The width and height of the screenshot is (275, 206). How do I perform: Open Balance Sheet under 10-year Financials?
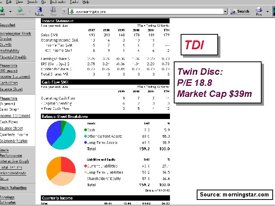point(11,89)
